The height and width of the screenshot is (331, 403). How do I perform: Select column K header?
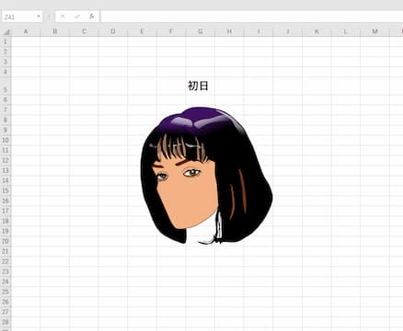317,32
